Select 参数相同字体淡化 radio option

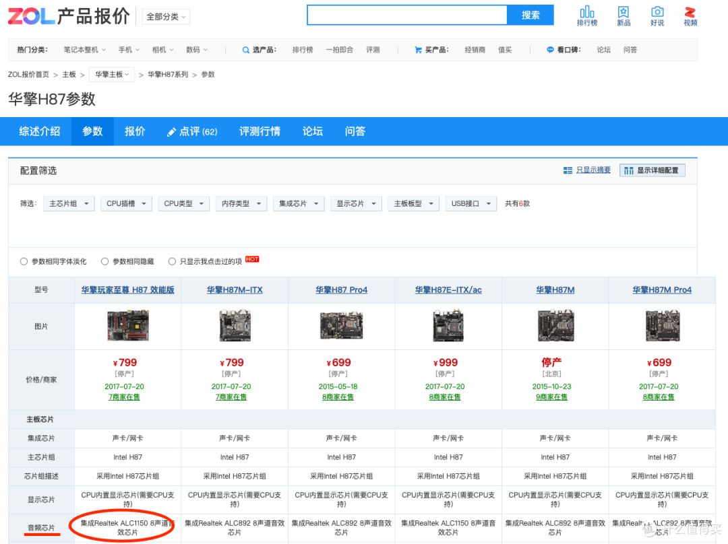point(24,262)
